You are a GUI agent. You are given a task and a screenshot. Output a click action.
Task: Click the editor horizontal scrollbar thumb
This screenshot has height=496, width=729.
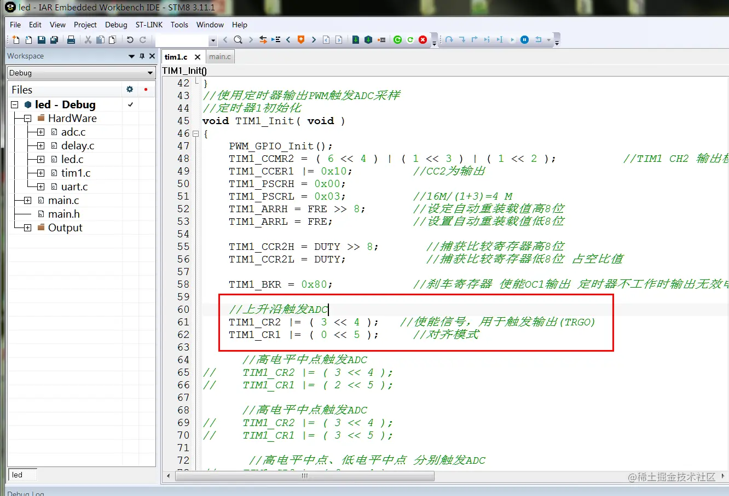click(305, 476)
